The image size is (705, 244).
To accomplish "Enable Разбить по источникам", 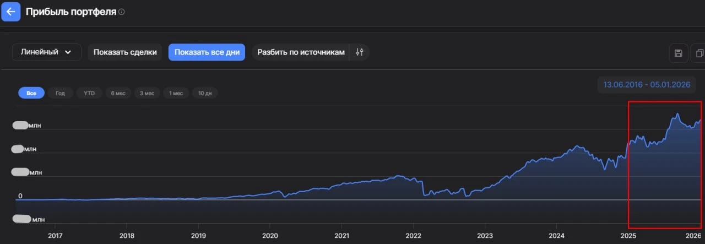I will click(x=301, y=52).
